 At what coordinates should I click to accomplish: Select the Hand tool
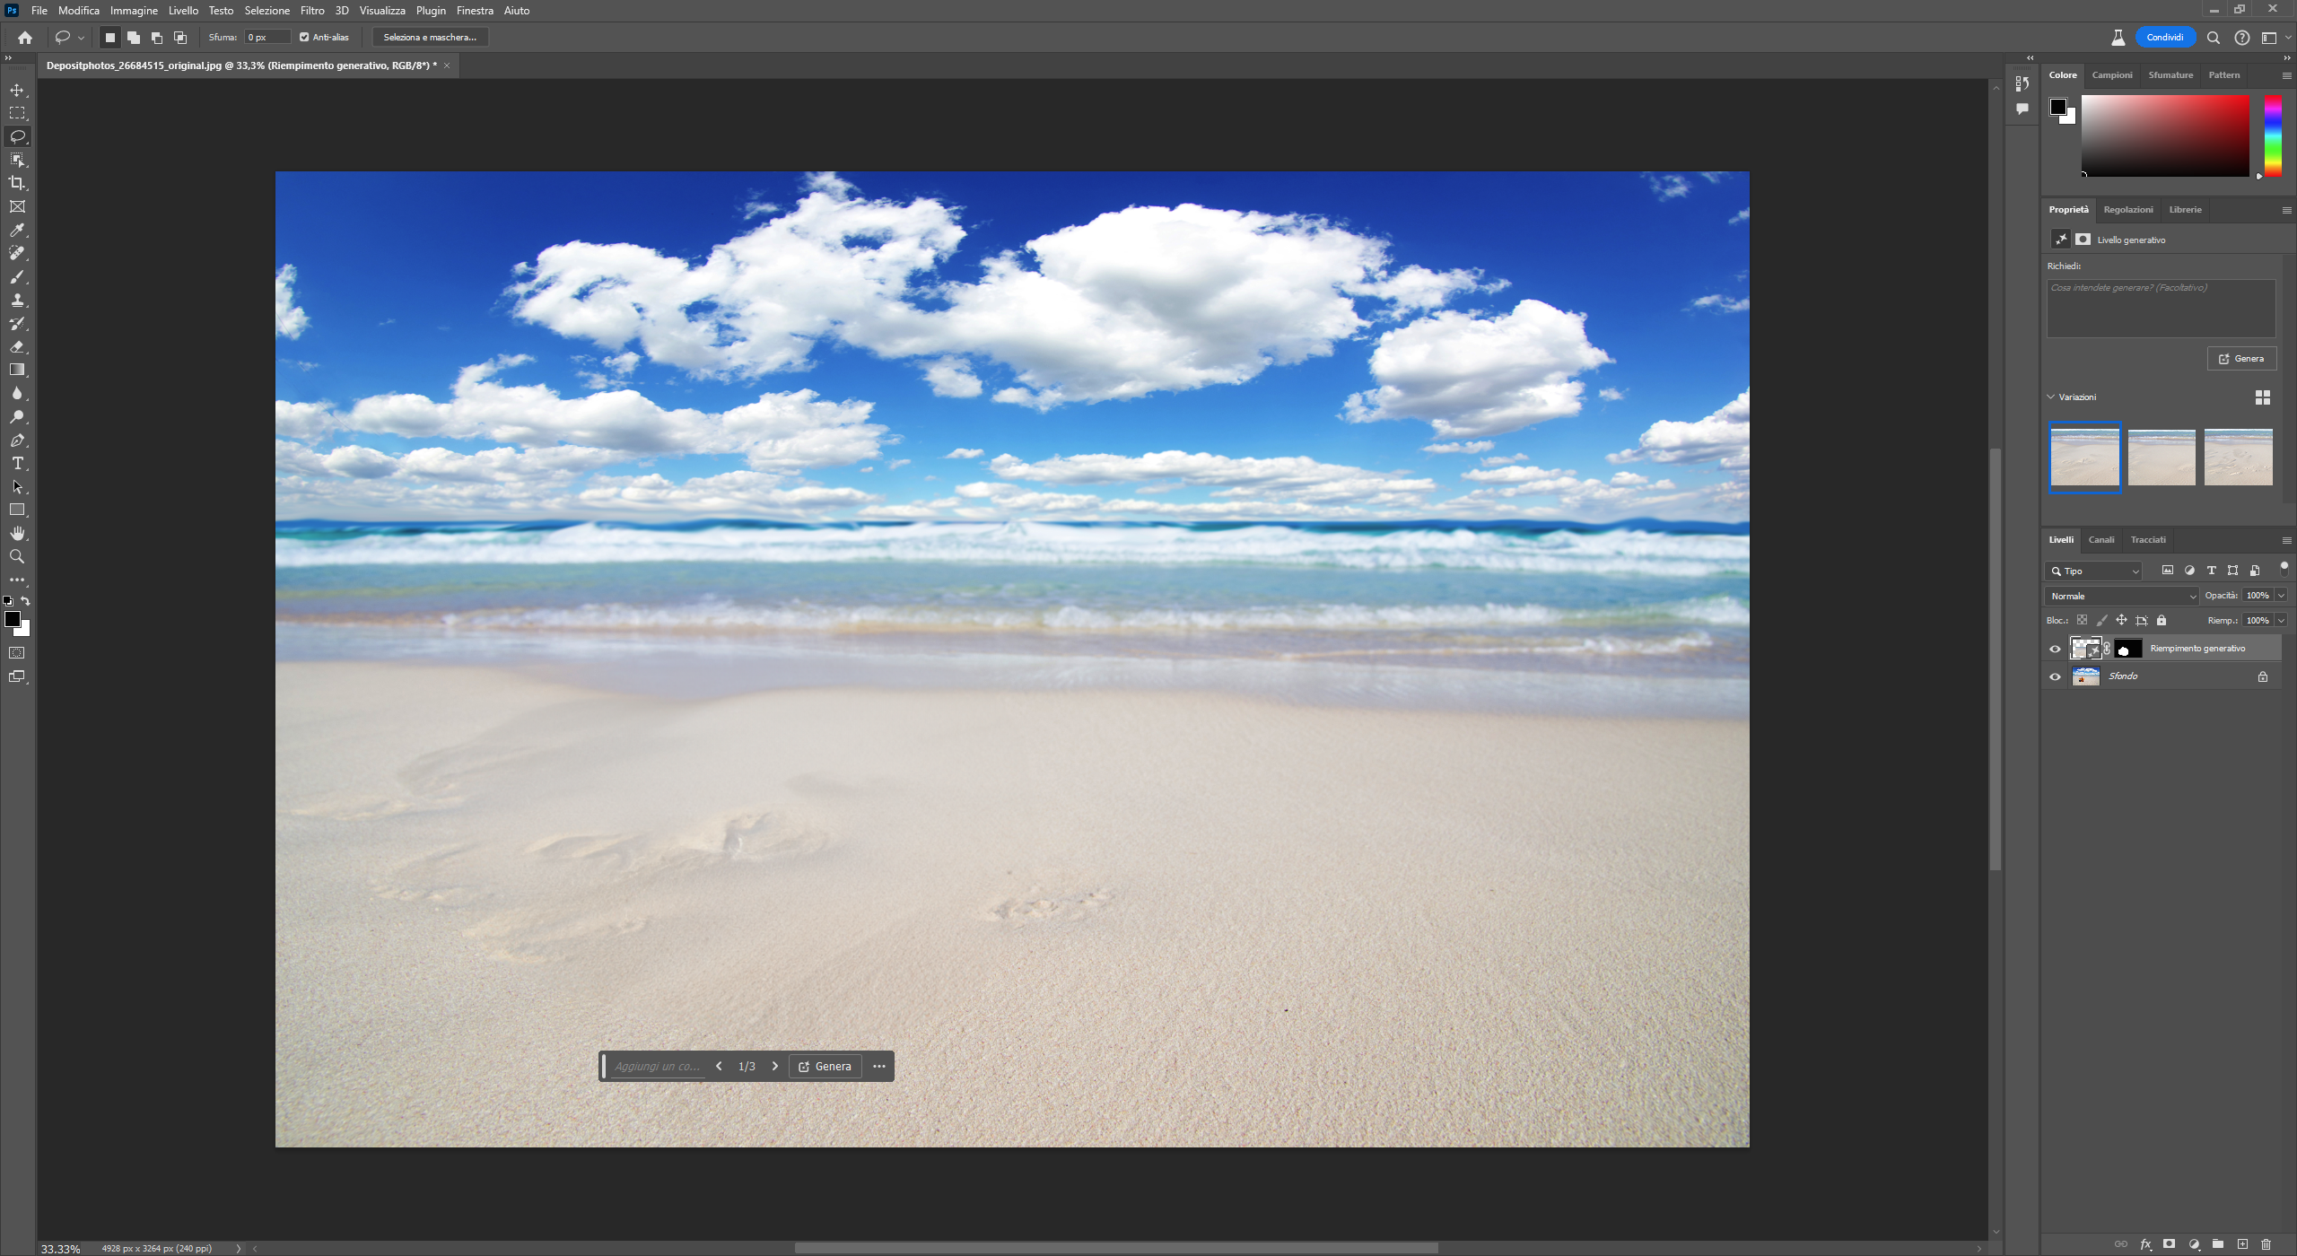pyautogui.click(x=17, y=534)
